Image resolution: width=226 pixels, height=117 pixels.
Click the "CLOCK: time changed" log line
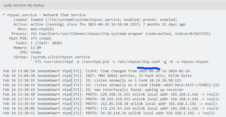click(110, 71)
